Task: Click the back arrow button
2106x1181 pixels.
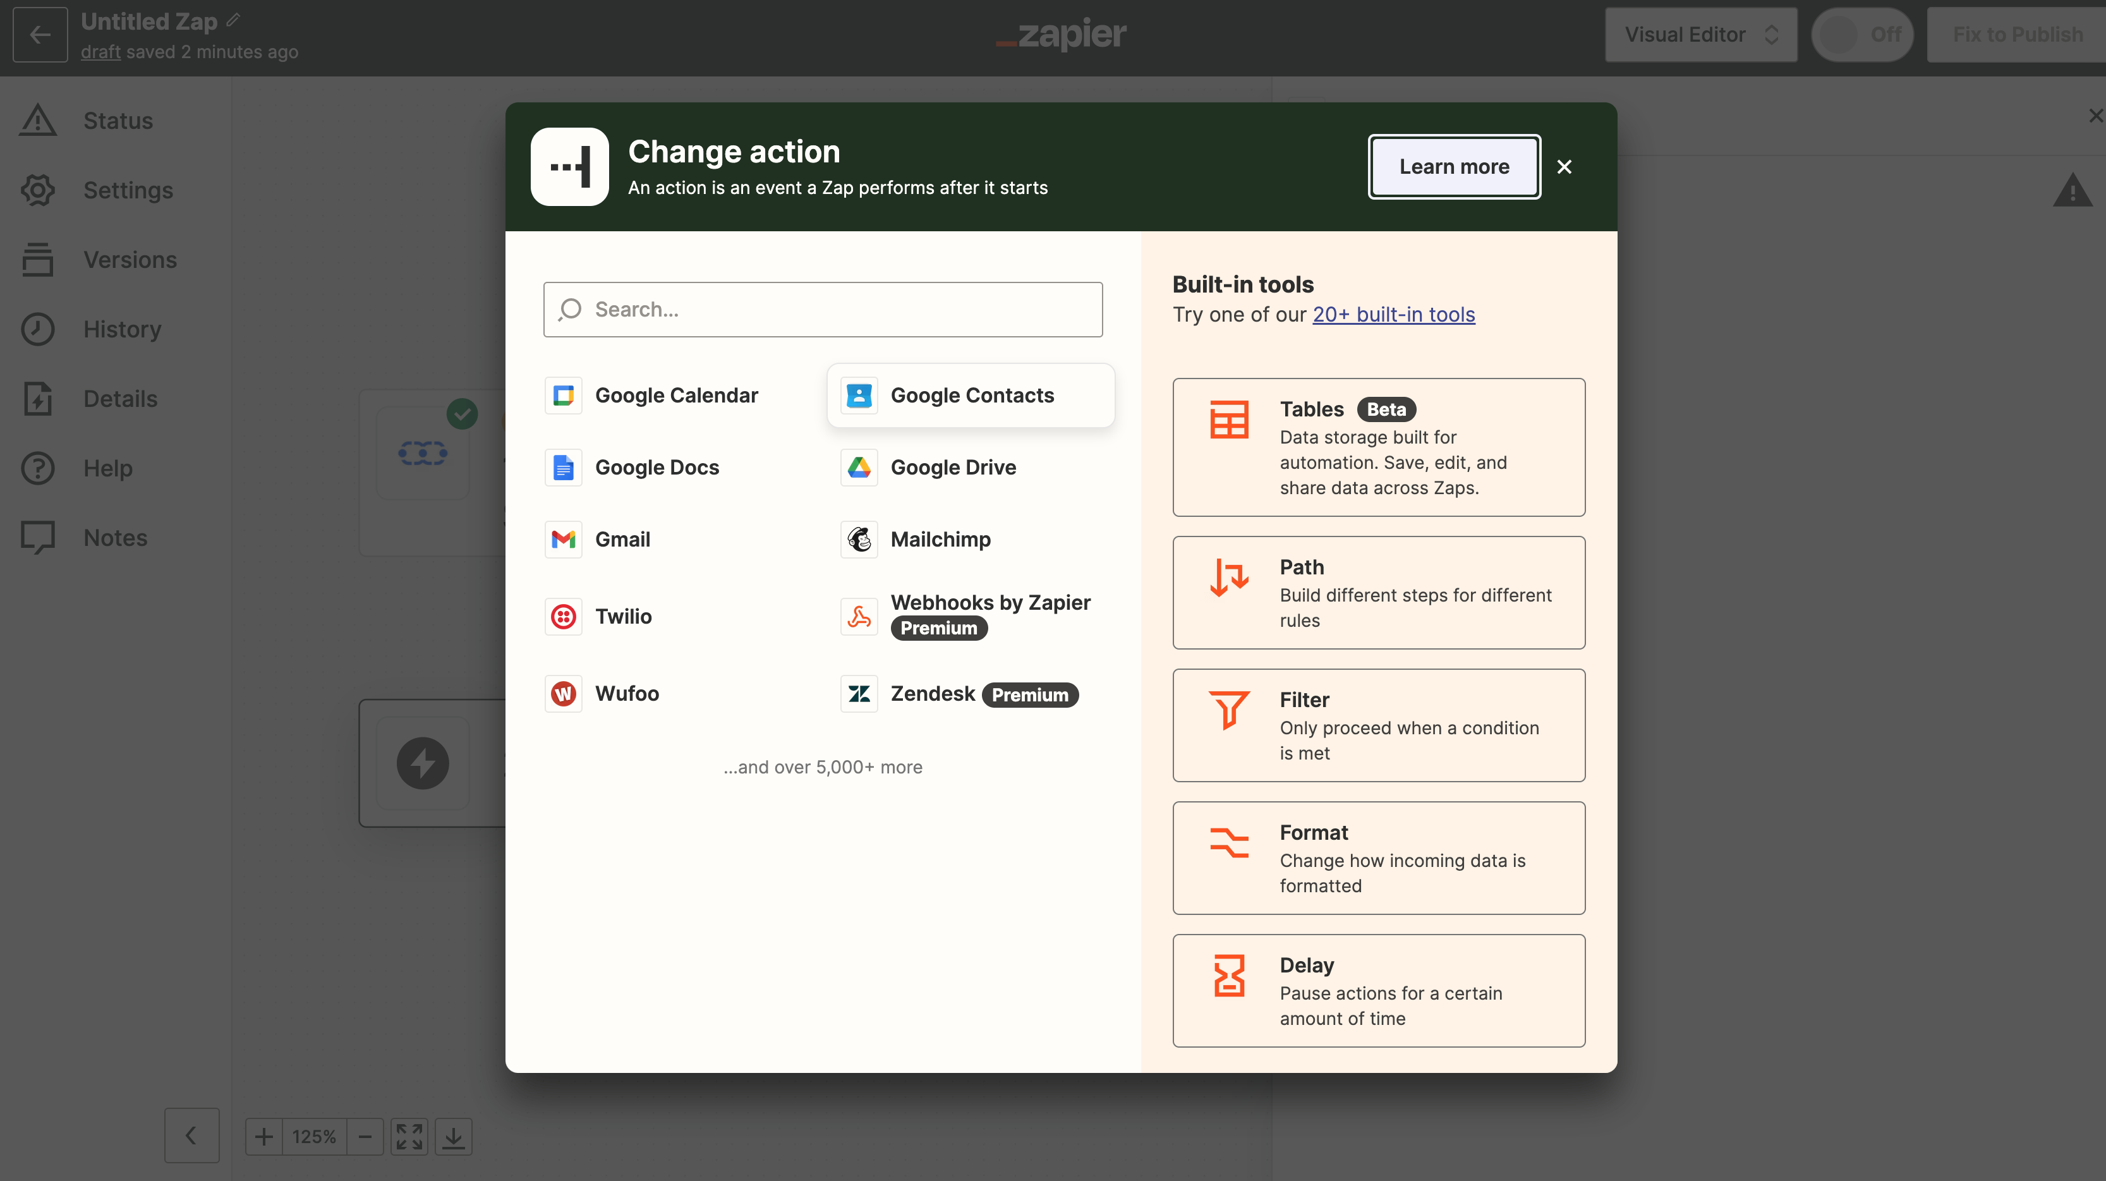Action: pos(40,35)
